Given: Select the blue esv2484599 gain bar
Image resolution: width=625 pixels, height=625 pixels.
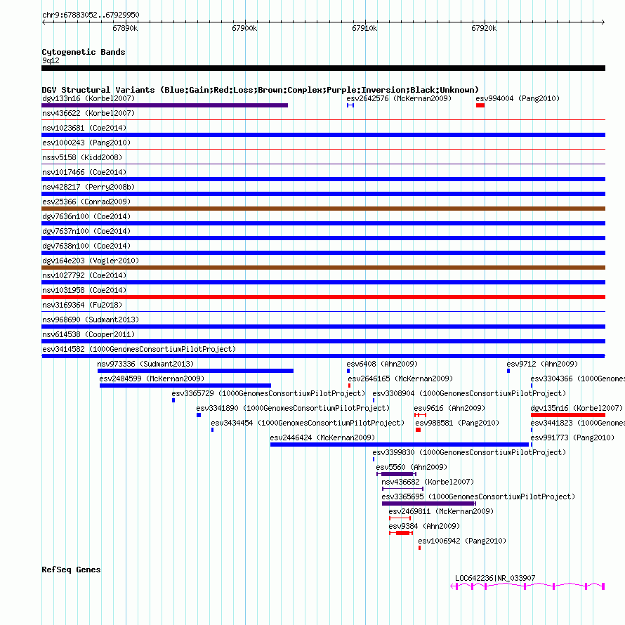Looking at the screenshot, I should [x=185, y=386].
